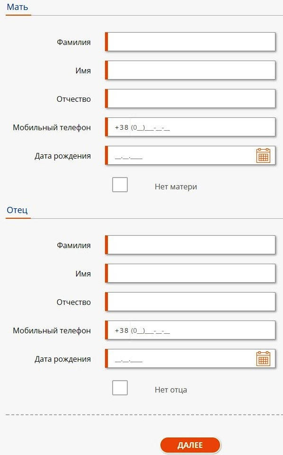Toggle the checkbox next to 'Нет матери' label
The image size is (283, 455).
pos(120,184)
